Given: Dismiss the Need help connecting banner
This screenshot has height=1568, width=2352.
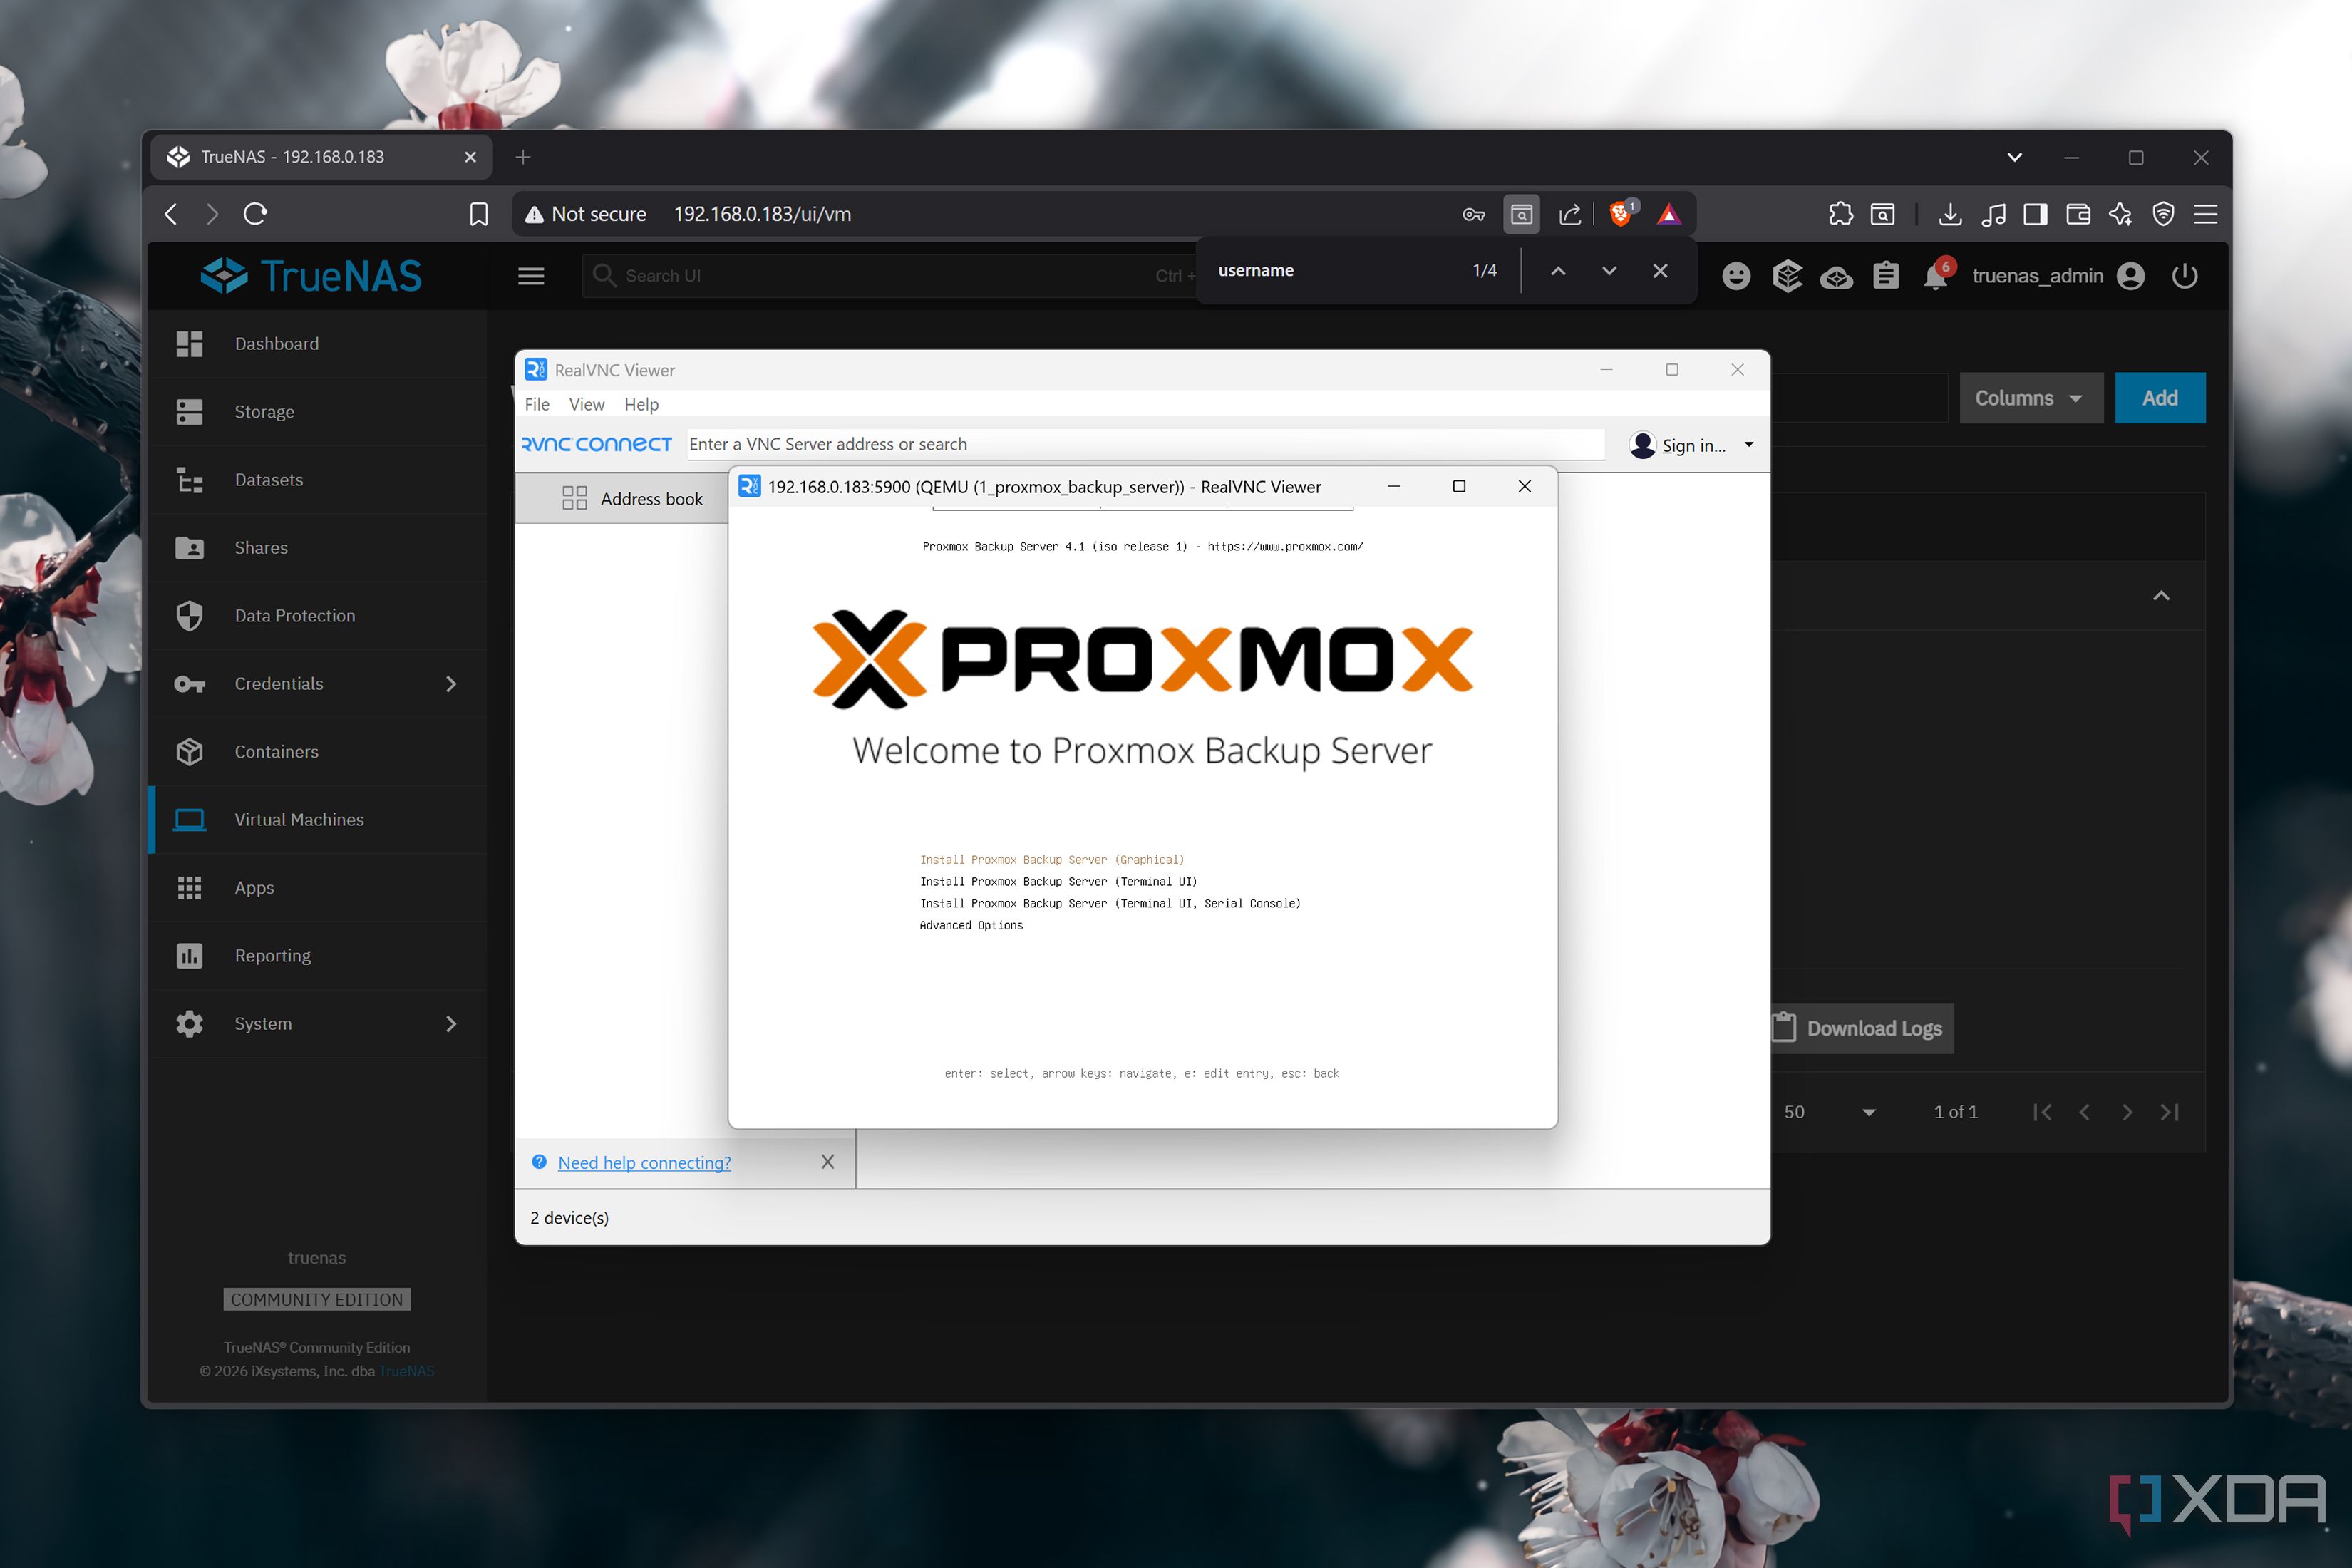Looking at the screenshot, I should click(828, 1161).
